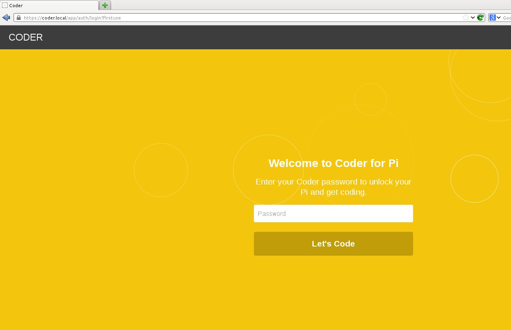Open the URL history dropdown arrow
511x330 pixels.
[473, 17]
